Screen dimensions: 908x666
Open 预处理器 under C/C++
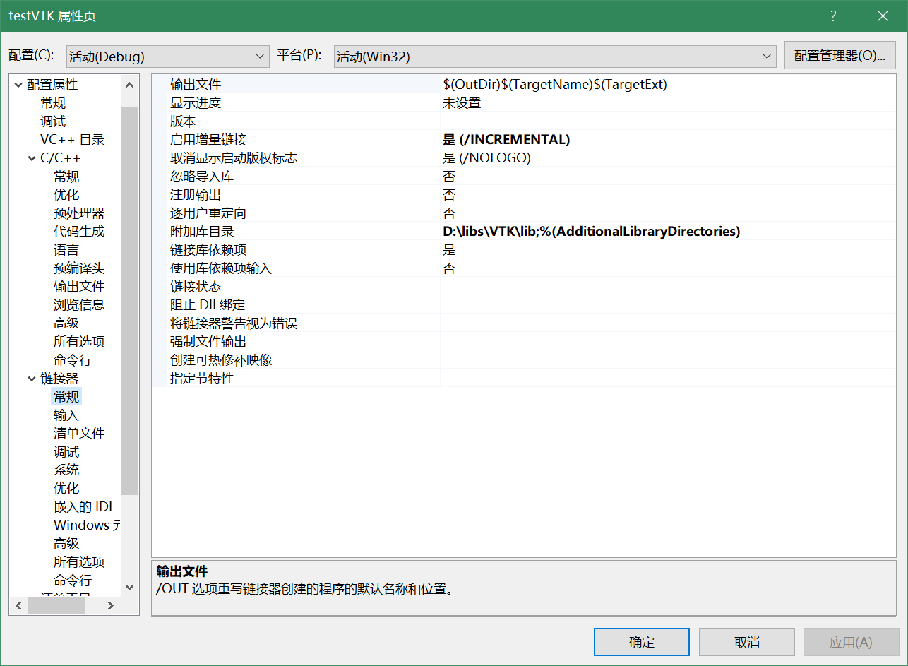pos(79,213)
